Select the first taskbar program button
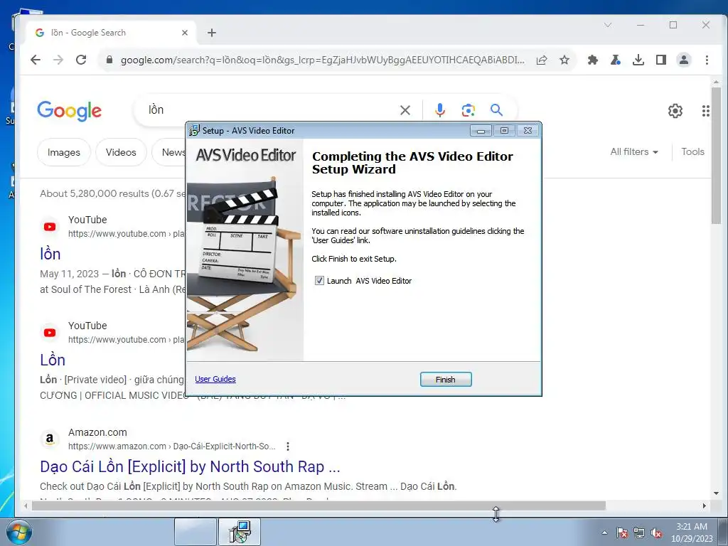The image size is (728, 546). (x=196, y=532)
